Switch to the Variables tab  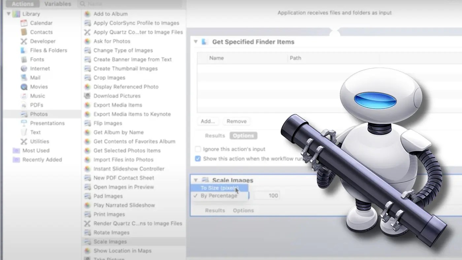click(x=57, y=4)
